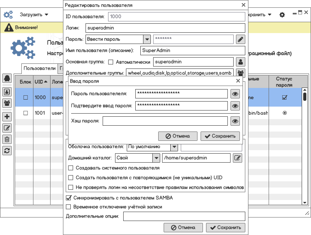This screenshot has width=311, height=235.
Task: Reveal password confirmation with eye icon
Action: (x=235, y=106)
